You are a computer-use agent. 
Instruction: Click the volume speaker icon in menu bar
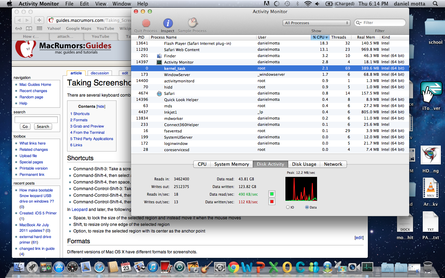point(317,4)
